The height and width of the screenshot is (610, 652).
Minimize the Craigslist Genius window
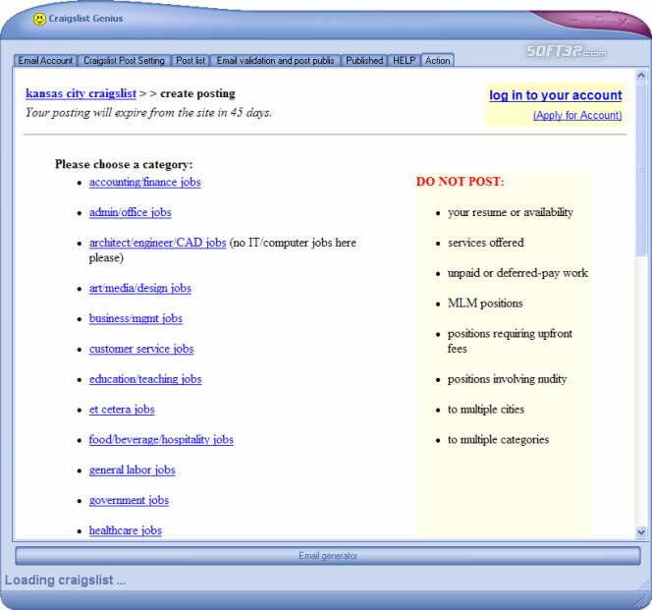[x=574, y=20]
